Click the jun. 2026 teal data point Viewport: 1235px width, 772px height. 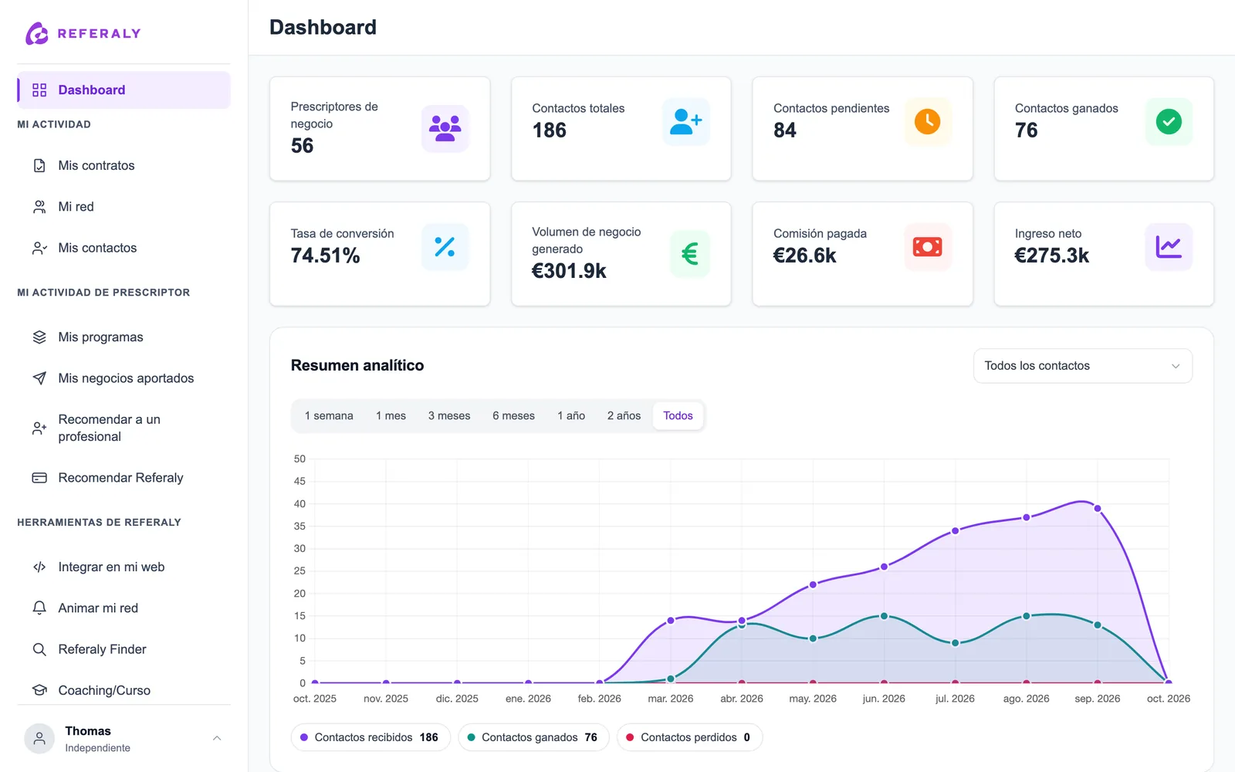pyautogui.click(x=884, y=616)
